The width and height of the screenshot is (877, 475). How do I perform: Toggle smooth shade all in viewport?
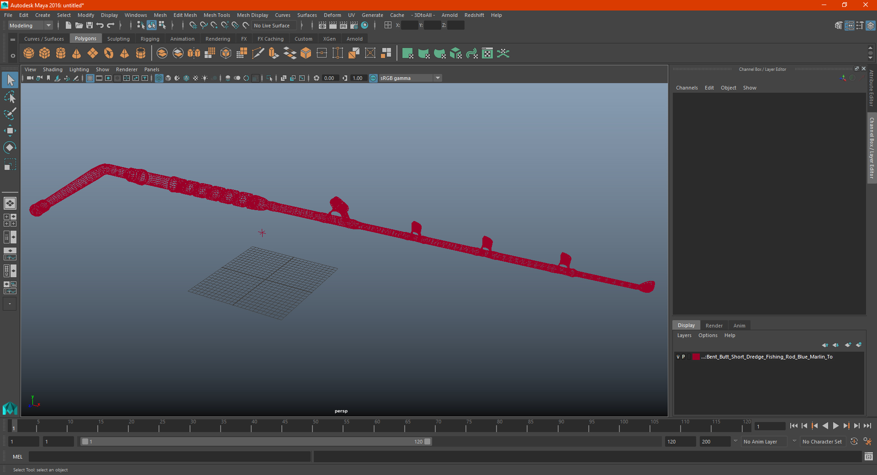[x=168, y=78]
